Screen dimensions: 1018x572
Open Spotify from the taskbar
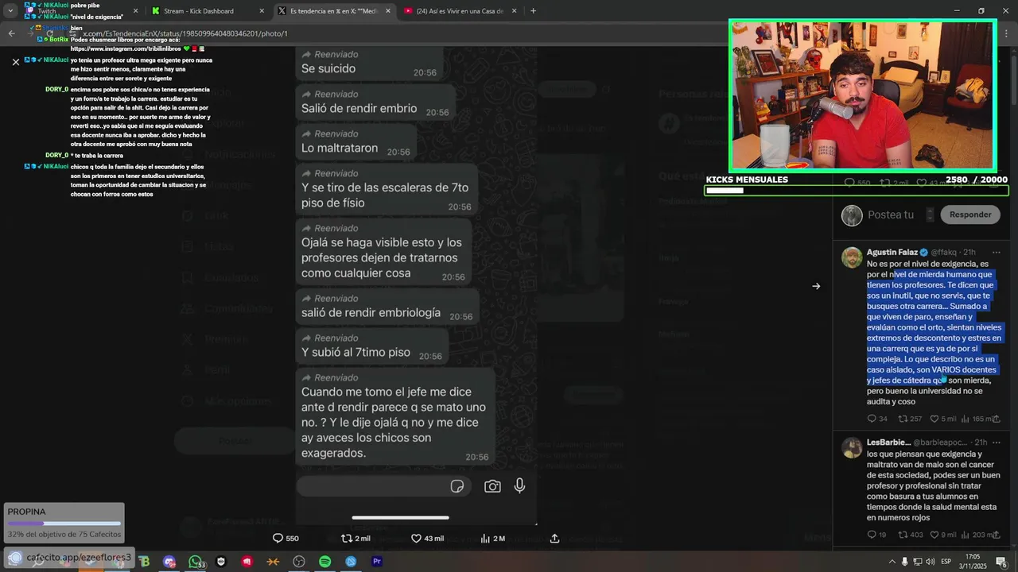point(324,562)
